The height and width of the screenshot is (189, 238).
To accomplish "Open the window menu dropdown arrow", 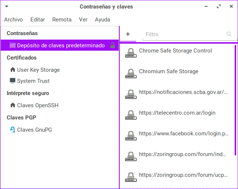I will [7, 7].
